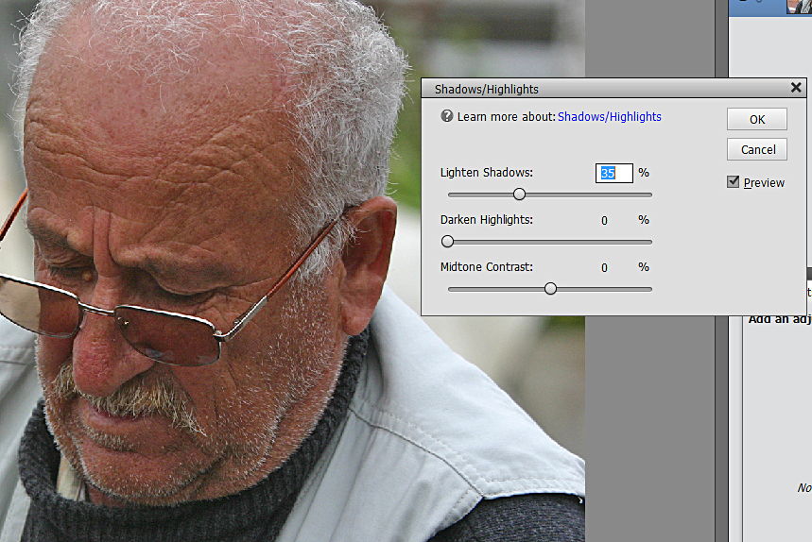Click the Lighten Shadows label
Screen dimensions: 812x542
click(x=486, y=174)
